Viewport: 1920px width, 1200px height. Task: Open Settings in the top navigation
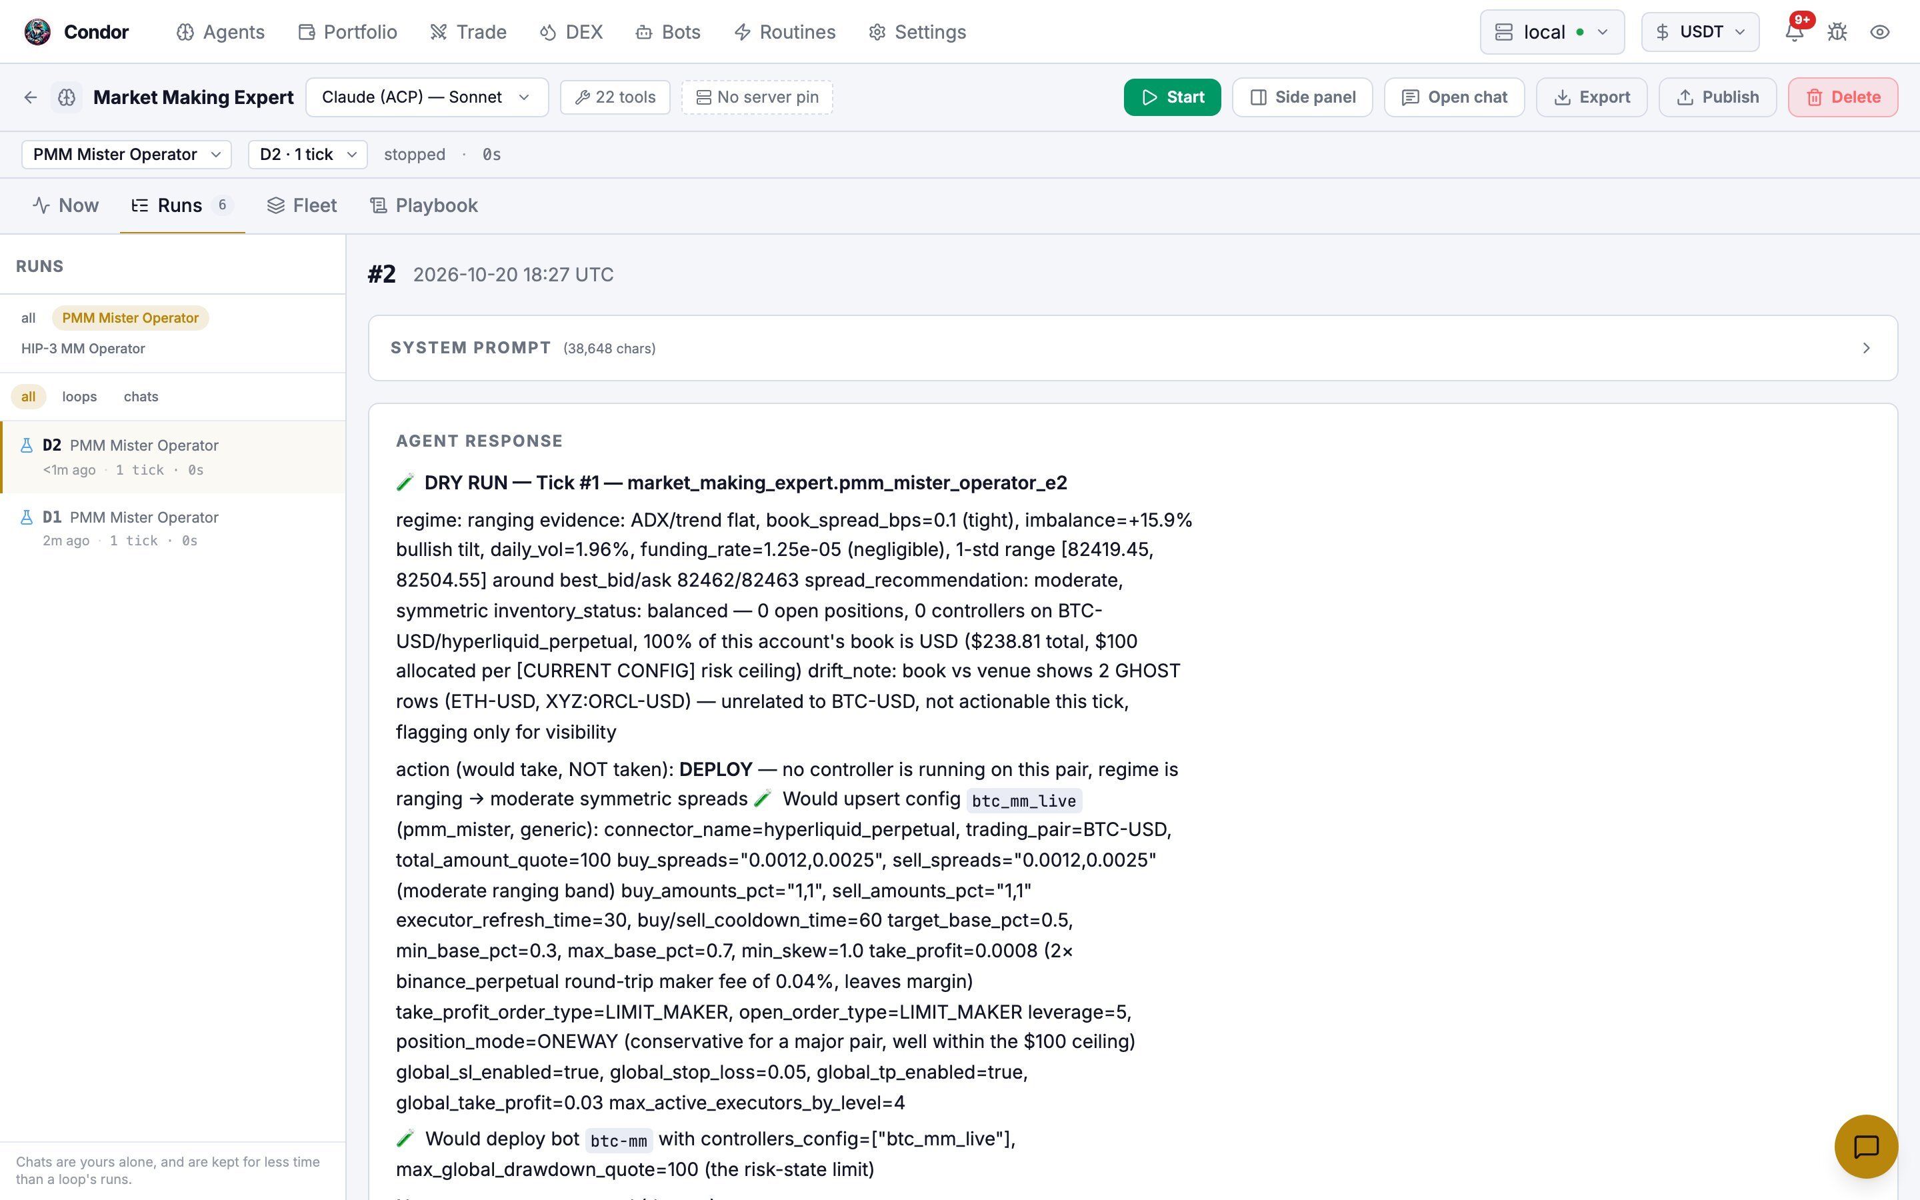tap(917, 32)
